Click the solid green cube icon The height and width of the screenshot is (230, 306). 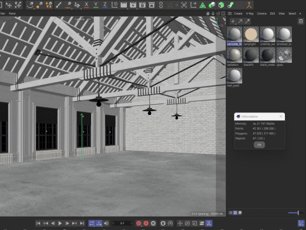[x=221, y=5]
